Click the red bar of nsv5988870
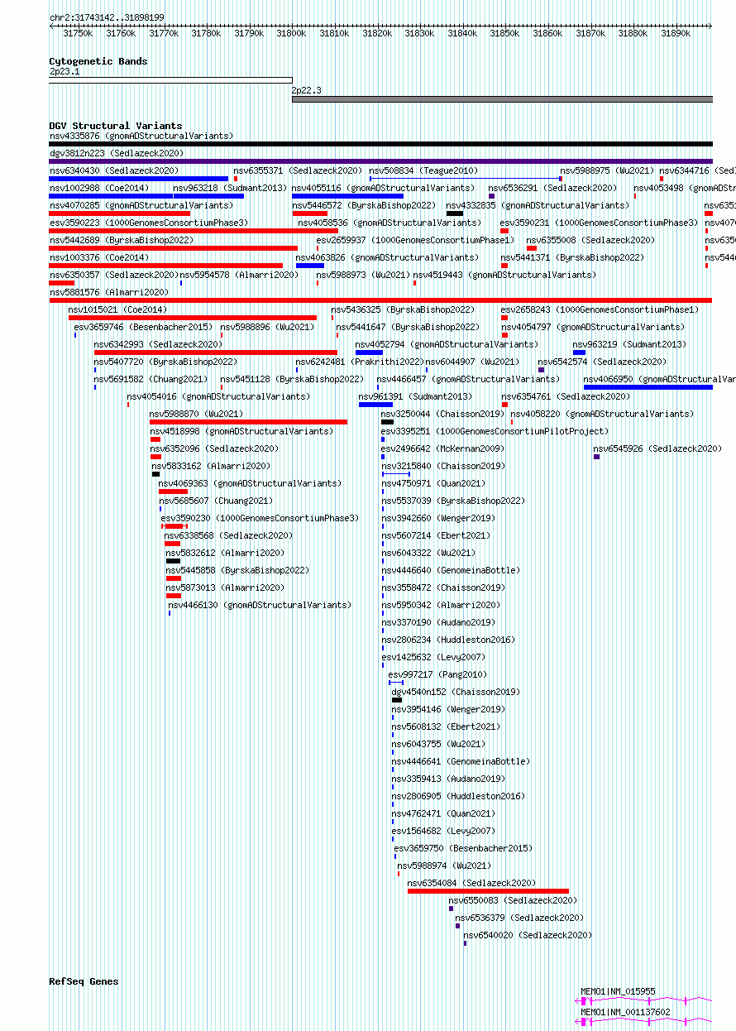Viewport: 736px width, 1031px height. click(x=248, y=422)
